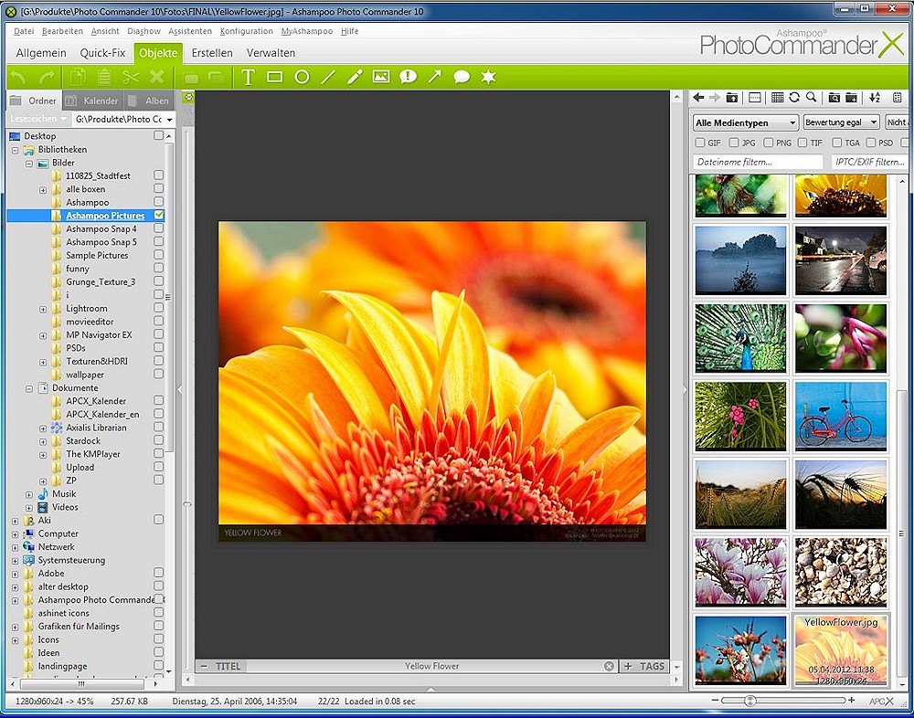Switch to the Quick-Fix ribbon tab

tap(101, 53)
